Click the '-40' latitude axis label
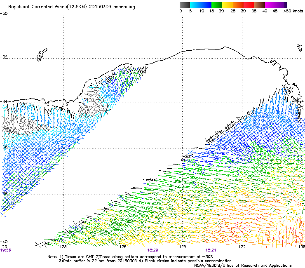Image resolution: width=305 pixels, height=268 pixels. coord(4,242)
